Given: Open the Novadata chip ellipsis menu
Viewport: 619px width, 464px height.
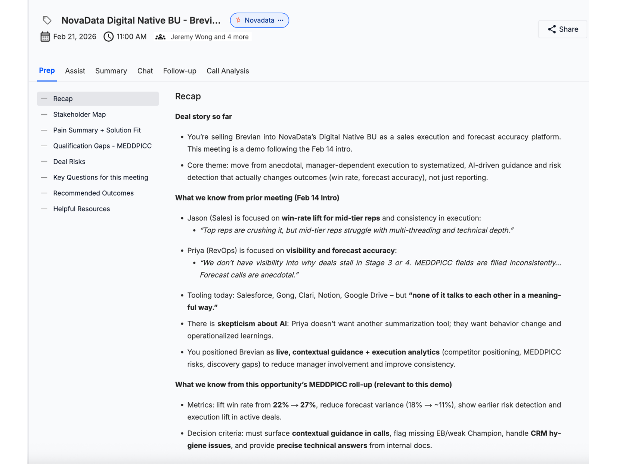Looking at the screenshot, I should point(280,20).
